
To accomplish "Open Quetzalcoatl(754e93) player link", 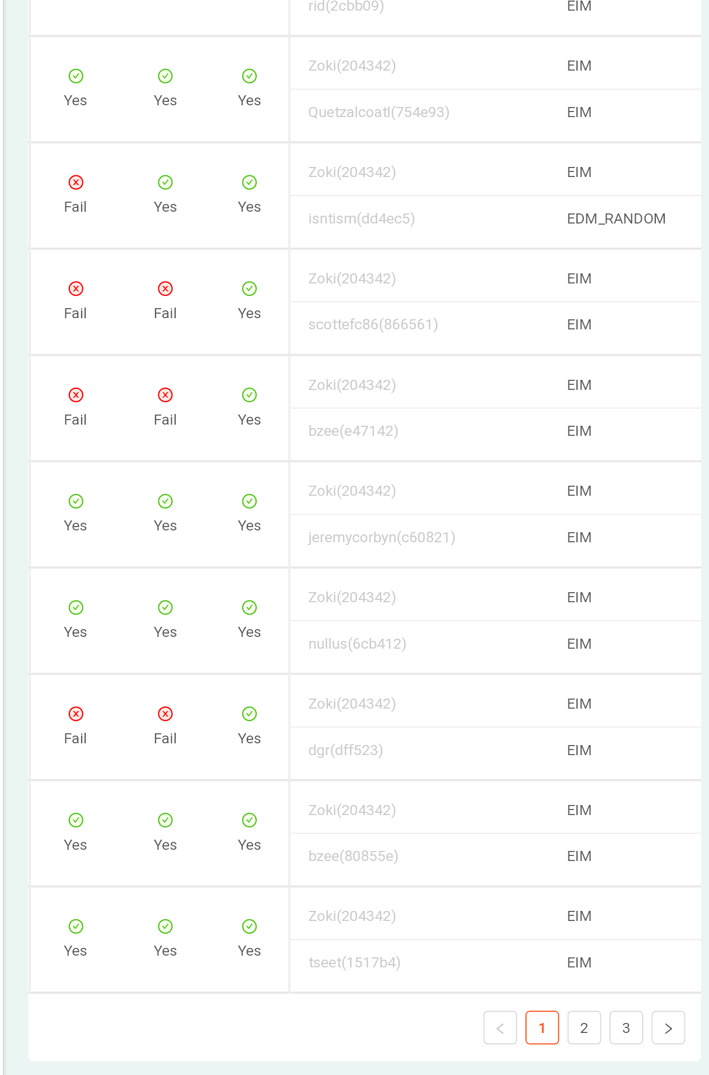I will tap(378, 113).
